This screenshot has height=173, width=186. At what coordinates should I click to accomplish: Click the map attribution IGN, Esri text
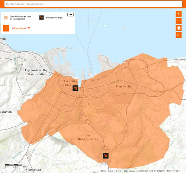point(142,171)
